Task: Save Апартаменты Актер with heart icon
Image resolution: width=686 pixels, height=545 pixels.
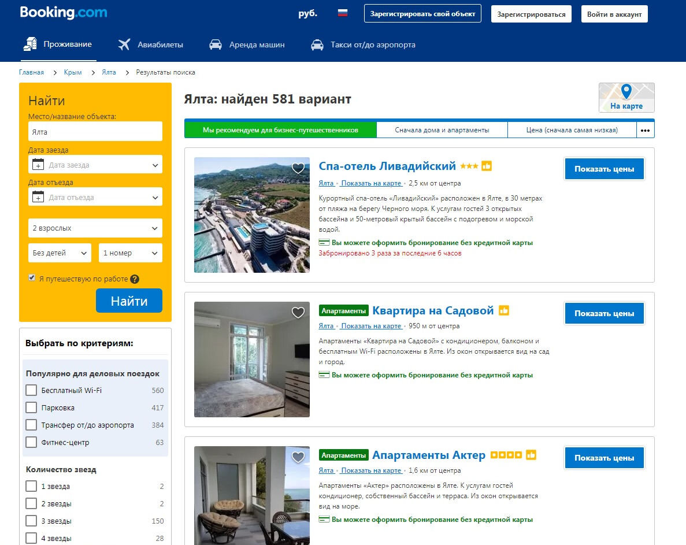Action: point(298,457)
